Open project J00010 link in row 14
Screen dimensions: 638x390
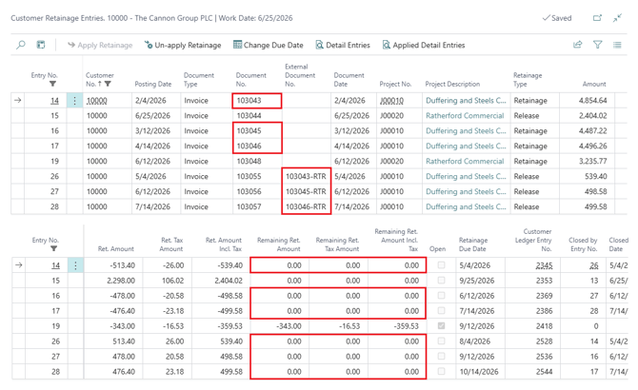[391, 100]
